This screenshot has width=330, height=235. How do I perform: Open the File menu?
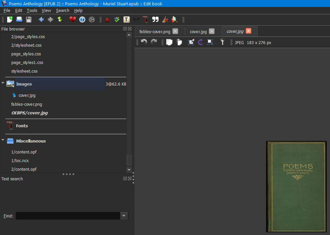pyautogui.click(x=7, y=11)
